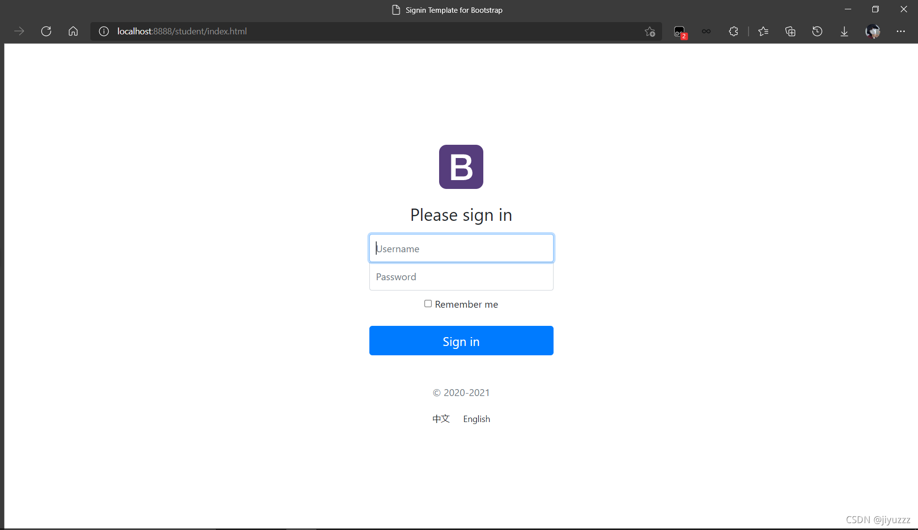Focus the Password input field
This screenshot has height=530, width=918.
(461, 277)
